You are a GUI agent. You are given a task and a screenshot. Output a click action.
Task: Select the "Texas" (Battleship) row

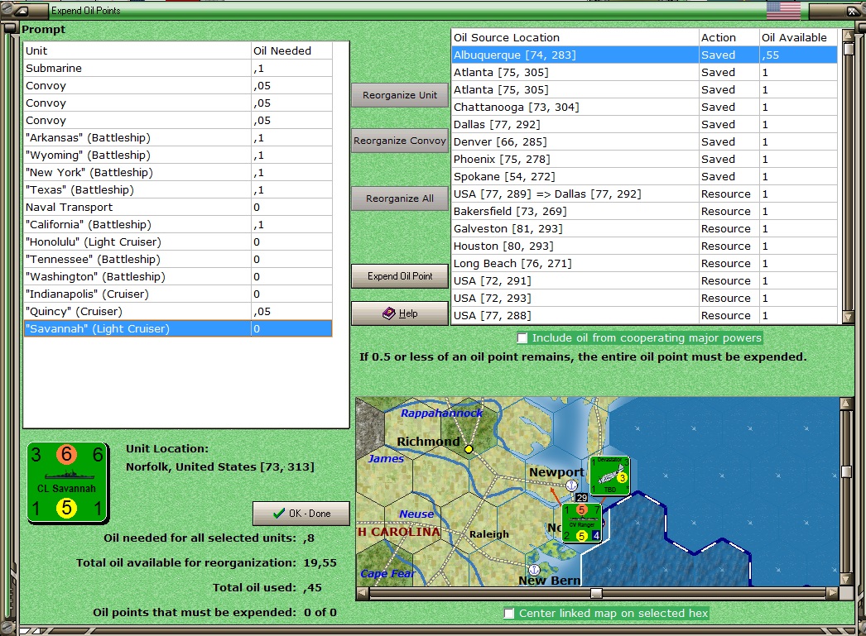point(178,189)
